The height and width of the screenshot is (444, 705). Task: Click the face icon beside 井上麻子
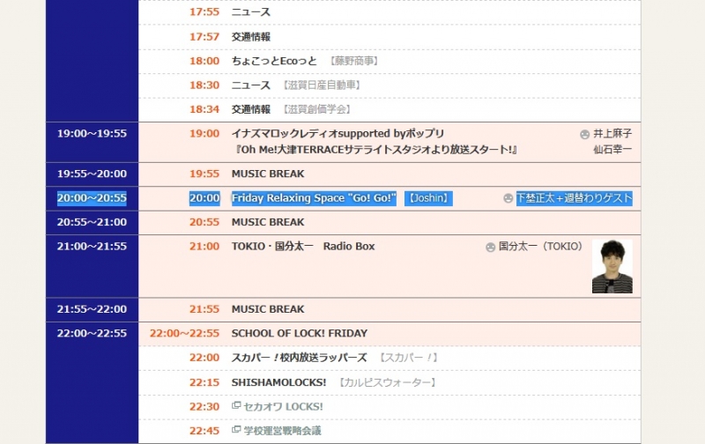(584, 134)
